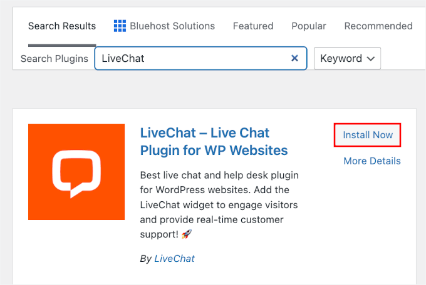The width and height of the screenshot is (426, 285).
Task: Focus the Search Plugins input field
Action: tap(200, 58)
